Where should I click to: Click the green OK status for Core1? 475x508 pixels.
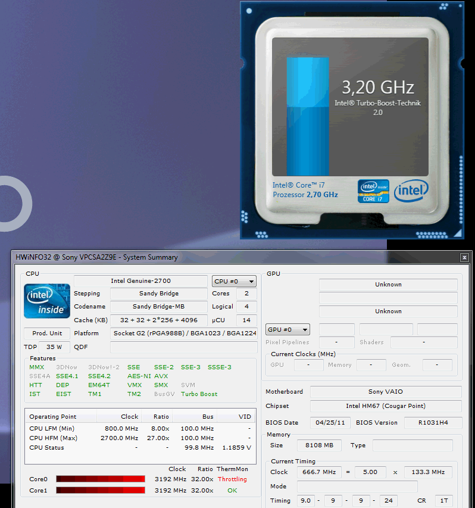(232, 491)
